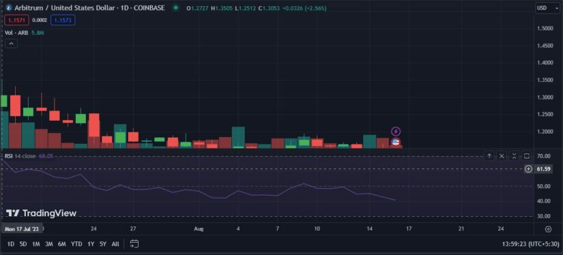Click the red sell price 1.1571 button
The height and width of the screenshot is (255, 563).
[16, 20]
